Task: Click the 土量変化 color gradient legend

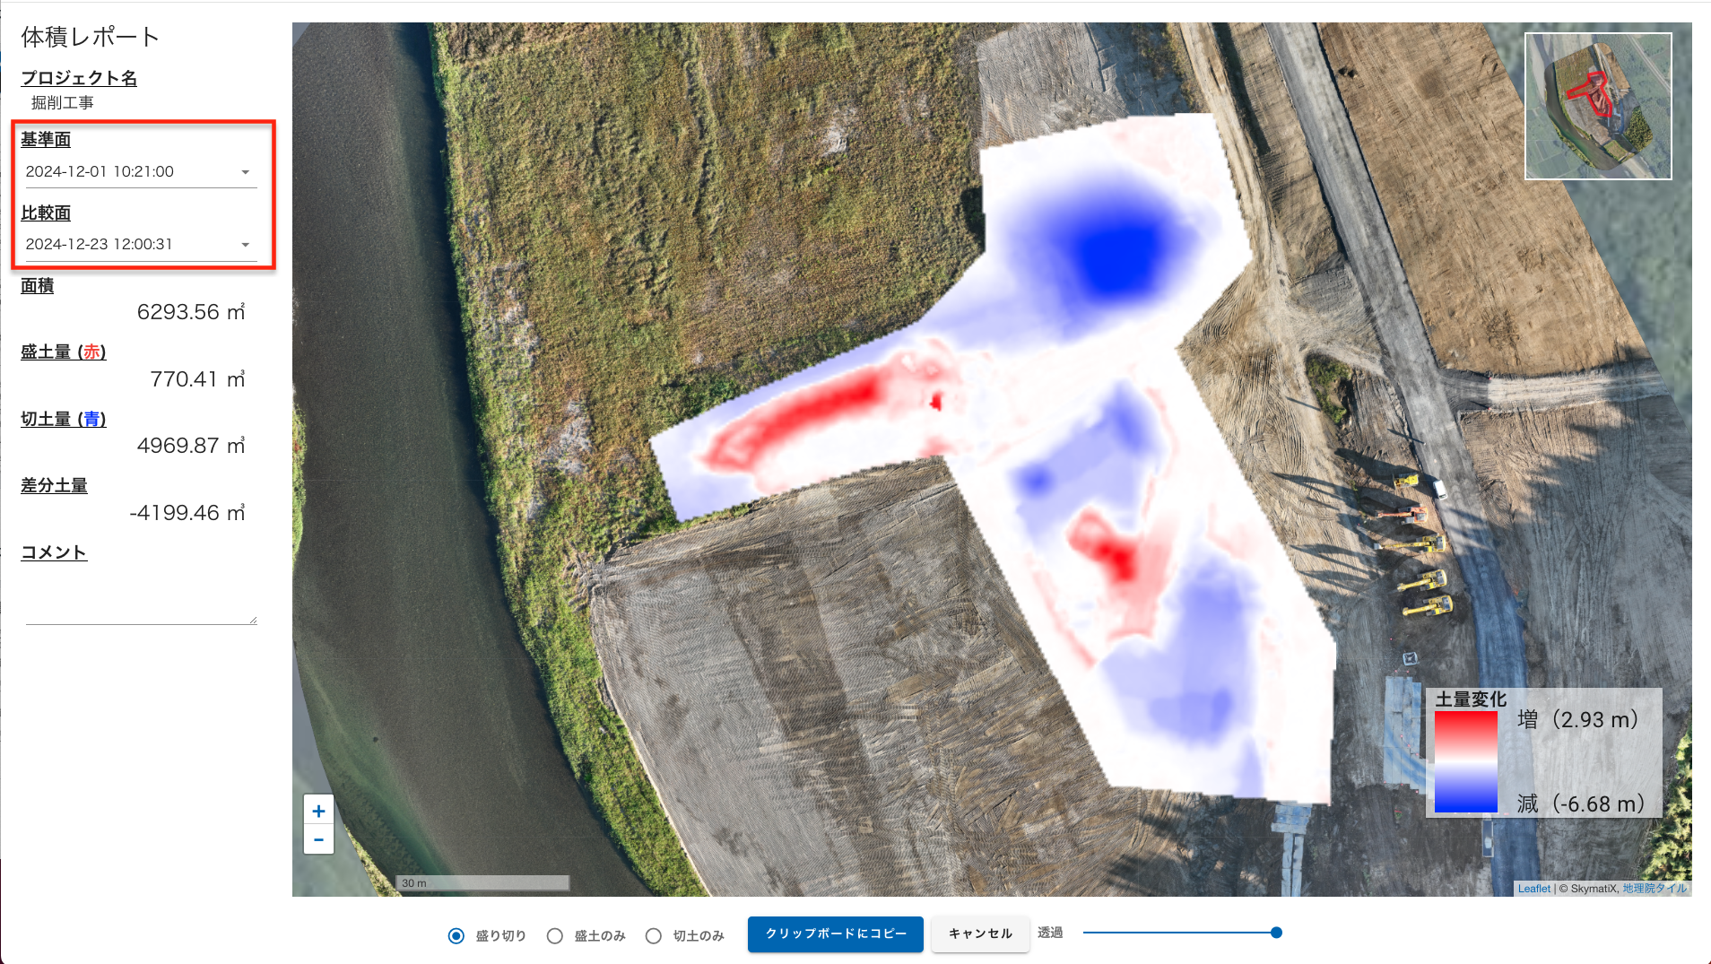Action: point(1465,761)
